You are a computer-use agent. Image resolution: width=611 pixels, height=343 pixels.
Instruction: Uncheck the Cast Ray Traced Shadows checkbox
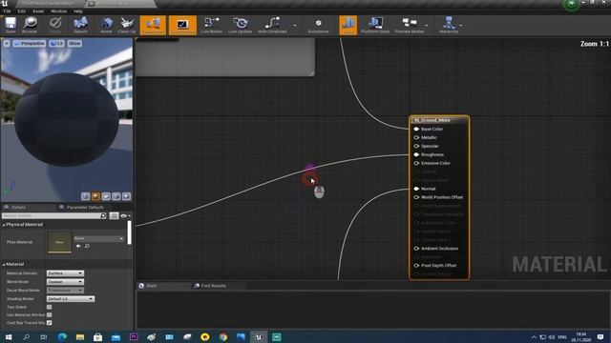(x=49, y=323)
